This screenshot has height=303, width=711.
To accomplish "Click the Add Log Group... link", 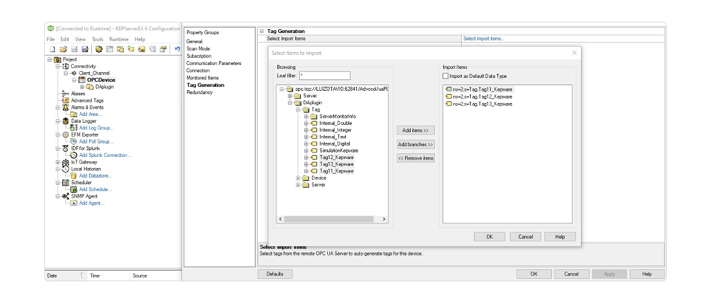I will point(96,128).
